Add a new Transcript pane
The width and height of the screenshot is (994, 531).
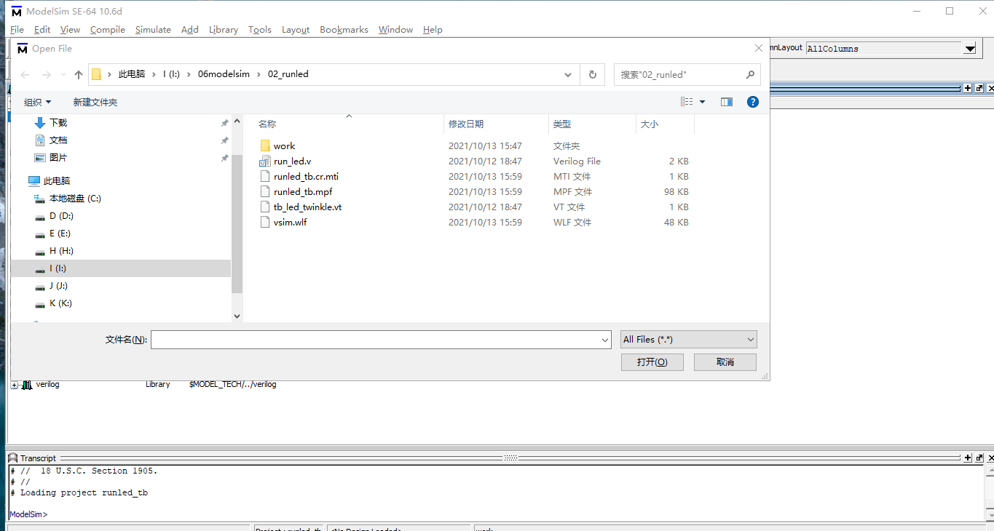(968, 458)
